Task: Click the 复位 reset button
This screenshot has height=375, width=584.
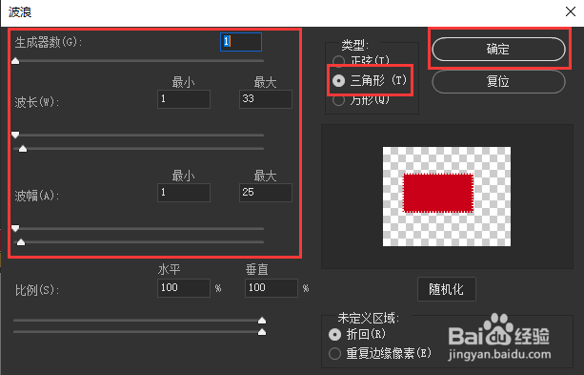Action: point(498,81)
